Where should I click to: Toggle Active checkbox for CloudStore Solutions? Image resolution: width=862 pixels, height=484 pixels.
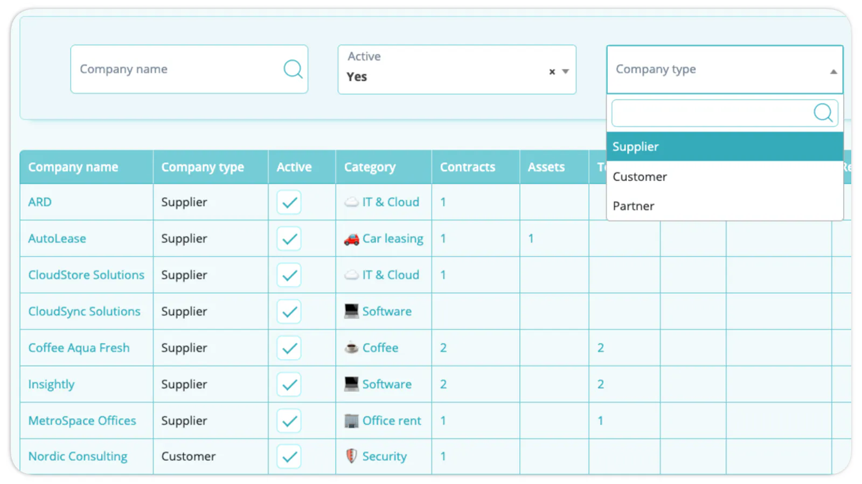tap(289, 275)
